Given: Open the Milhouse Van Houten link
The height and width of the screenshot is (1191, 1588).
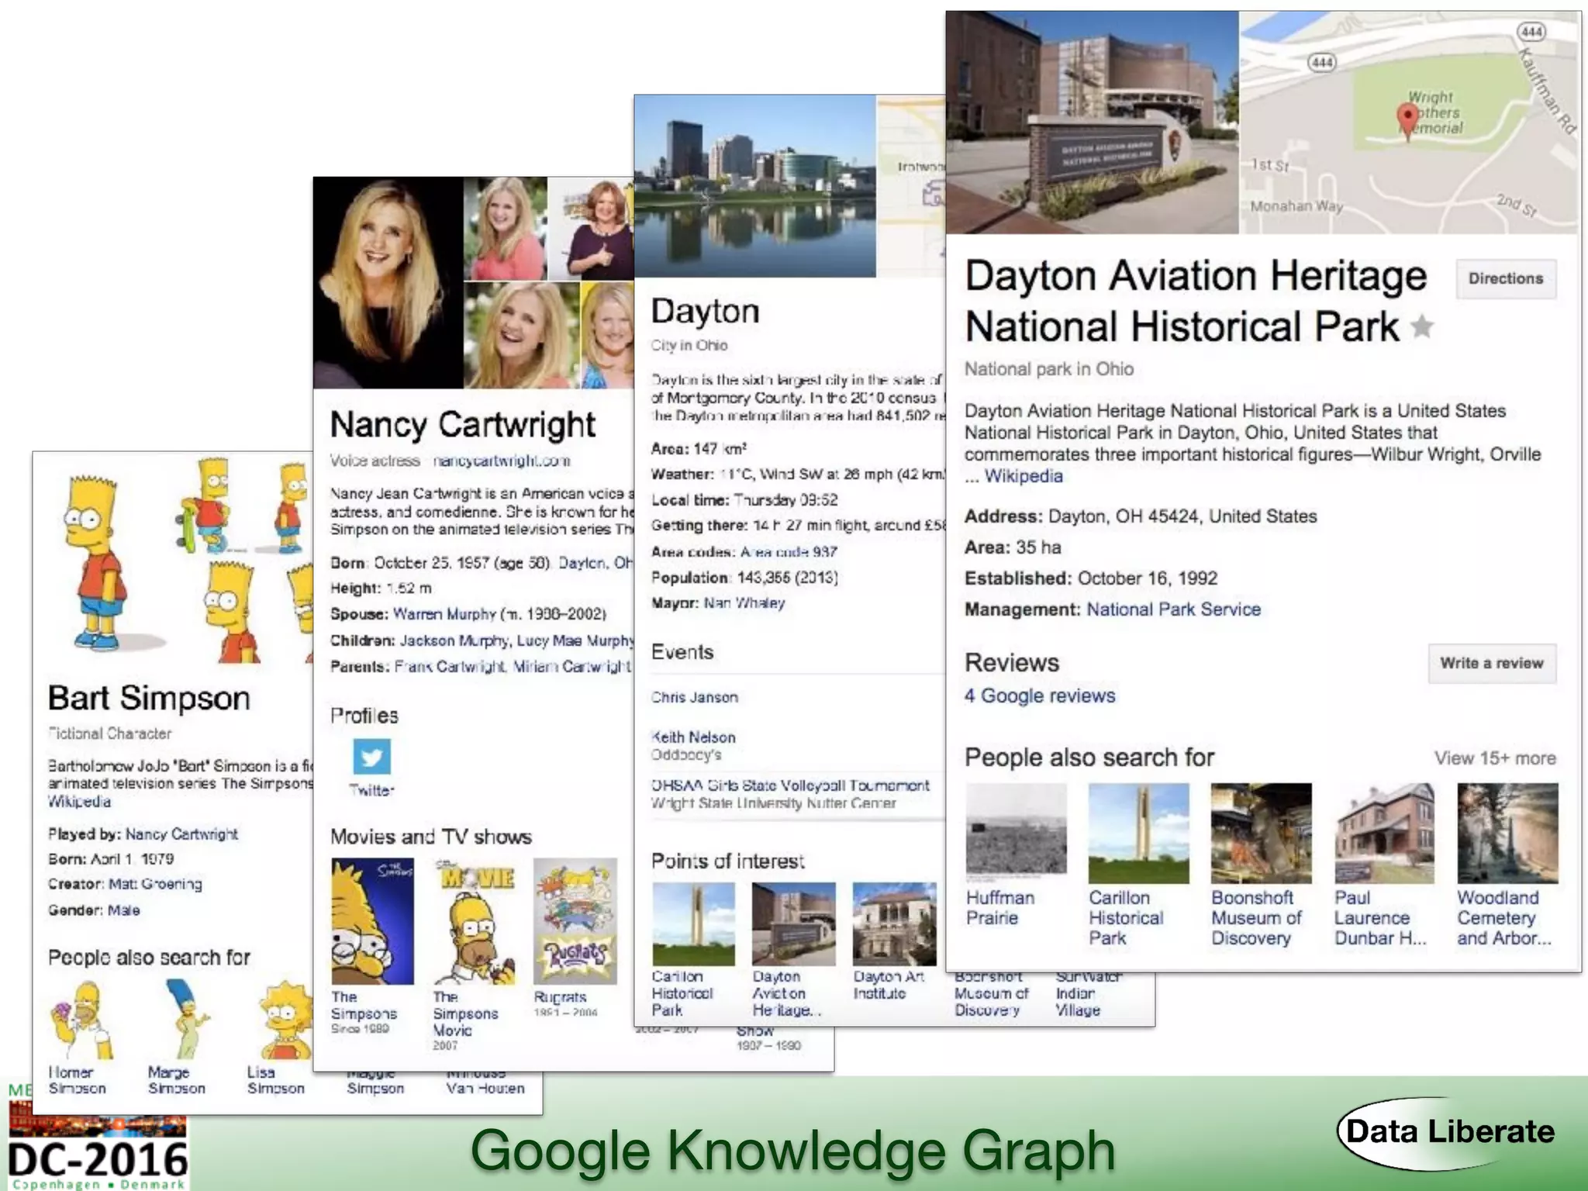Looking at the screenshot, I should [x=485, y=1082].
